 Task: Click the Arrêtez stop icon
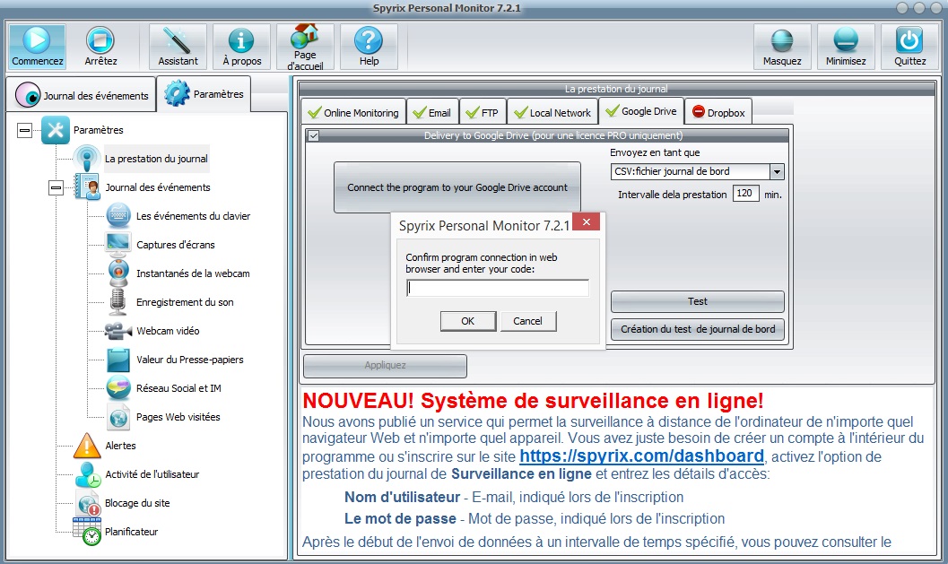point(100,39)
